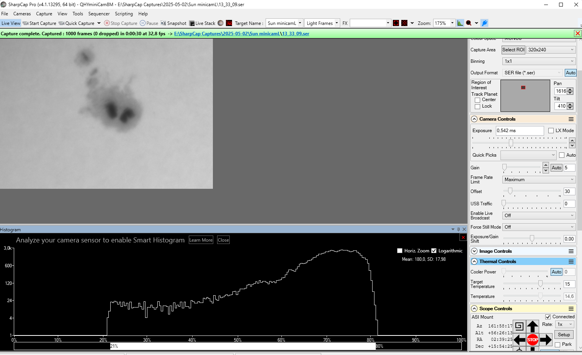
Task: Pin the Histogram panel
Action: 458,229
